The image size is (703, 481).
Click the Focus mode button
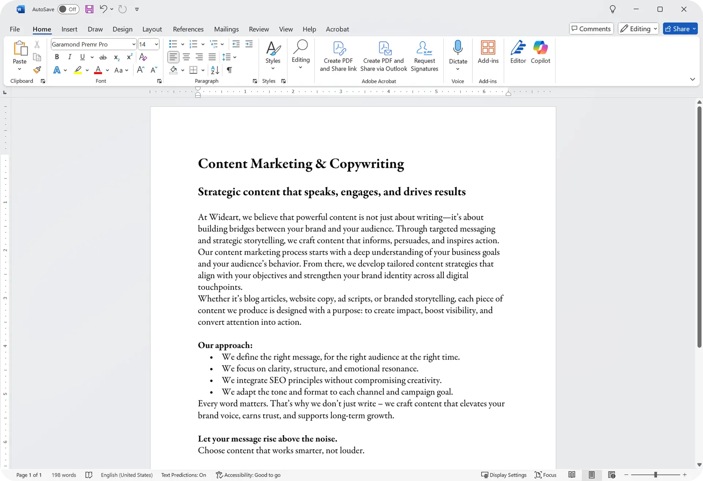coord(545,475)
